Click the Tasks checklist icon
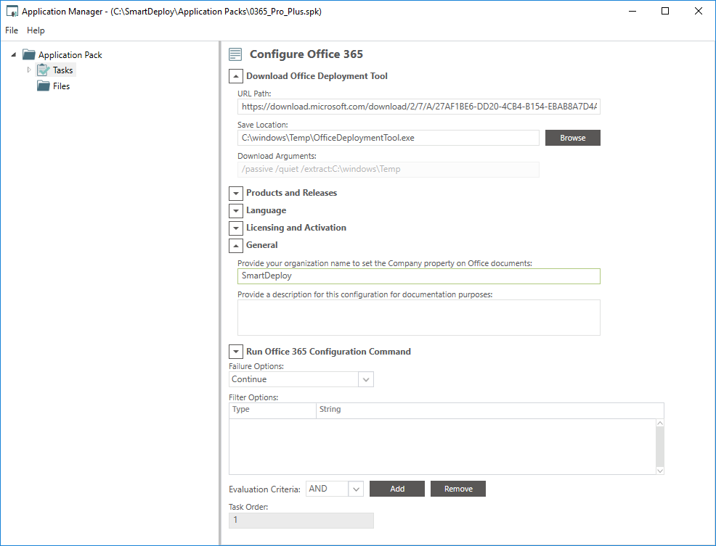This screenshot has width=716, height=546. click(x=44, y=70)
